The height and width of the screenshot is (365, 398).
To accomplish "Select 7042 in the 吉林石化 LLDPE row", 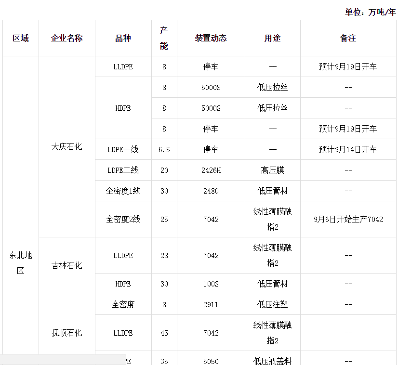I will [x=211, y=255].
